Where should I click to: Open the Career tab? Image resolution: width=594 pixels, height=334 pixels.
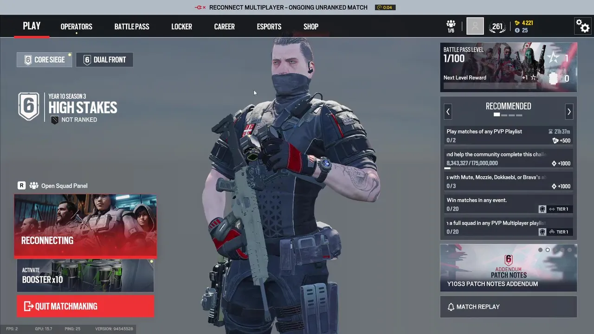click(x=224, y=26)
